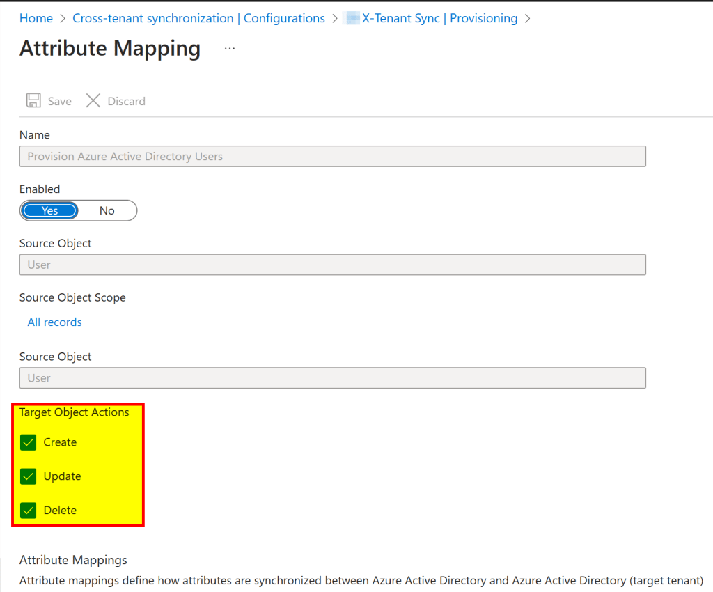Go to Home in the breadcrumb
This screenshot has width=713, height=592.
(x=36, y=19)
